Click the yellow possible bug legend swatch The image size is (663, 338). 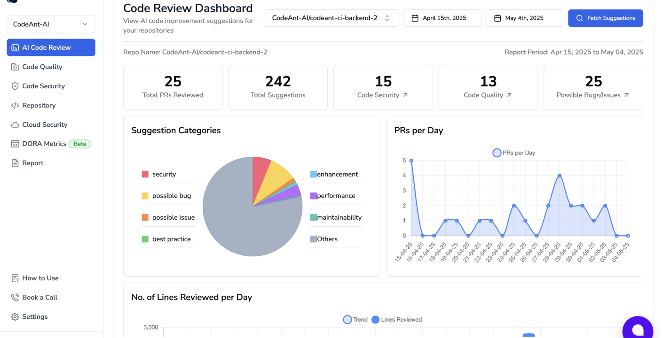pos(145,196)
